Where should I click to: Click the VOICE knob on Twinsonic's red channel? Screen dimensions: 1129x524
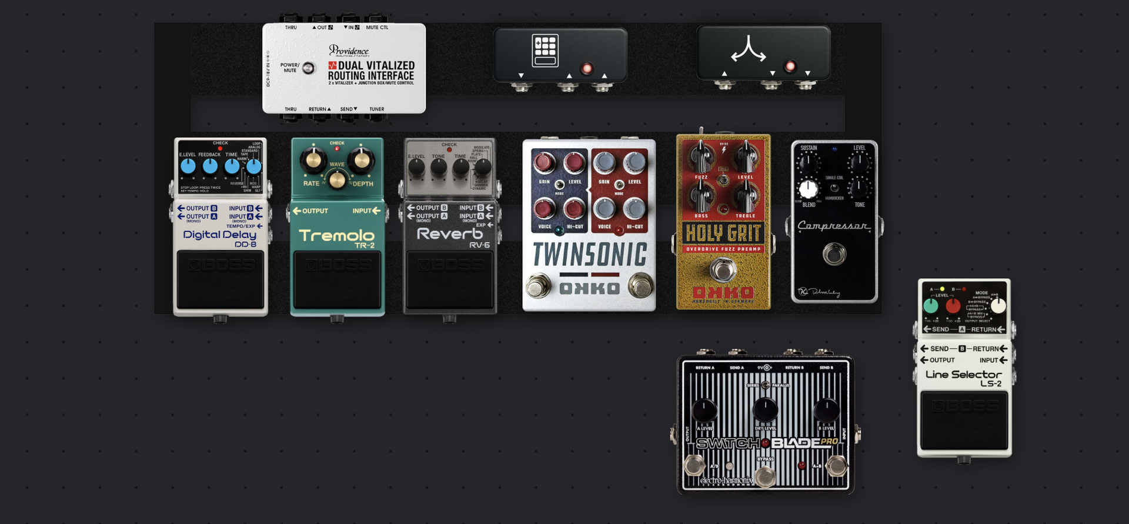[x=604, y=208]
